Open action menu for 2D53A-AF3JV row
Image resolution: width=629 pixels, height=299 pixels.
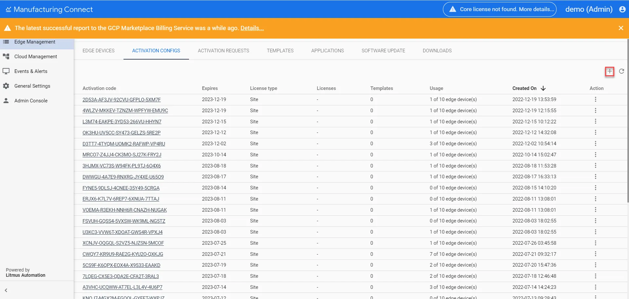pos(595,99)
